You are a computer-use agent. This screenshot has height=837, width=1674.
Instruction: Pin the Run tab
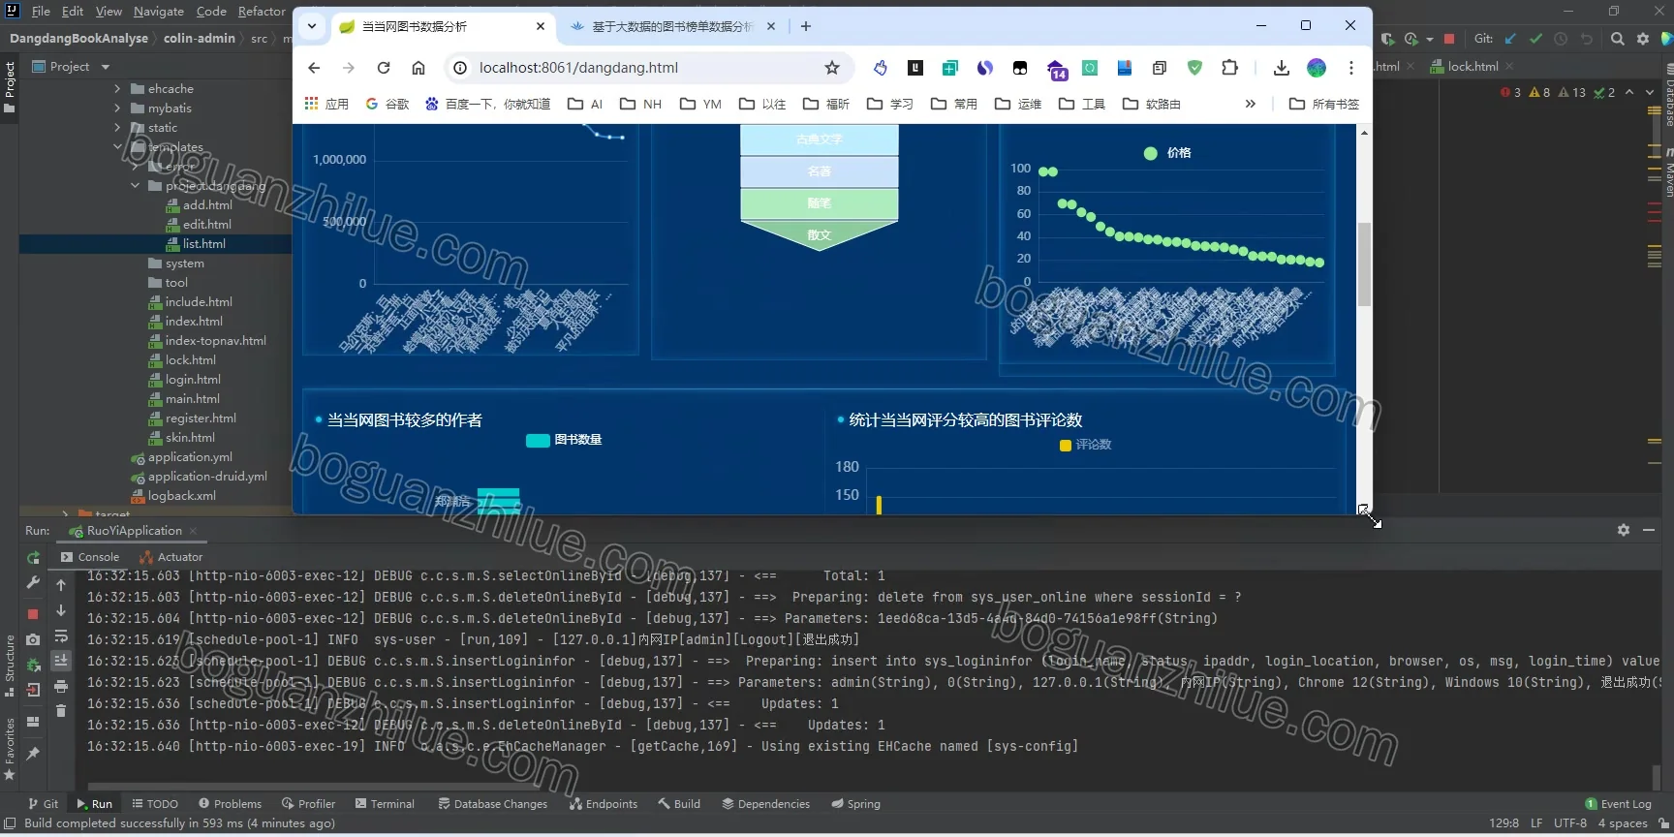pos(33,754)
